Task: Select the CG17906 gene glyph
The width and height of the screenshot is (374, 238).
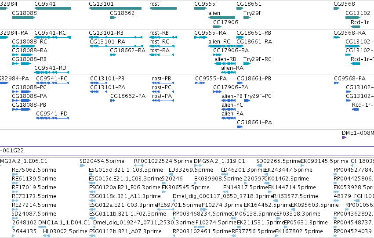Action: [x=217, y=27]
